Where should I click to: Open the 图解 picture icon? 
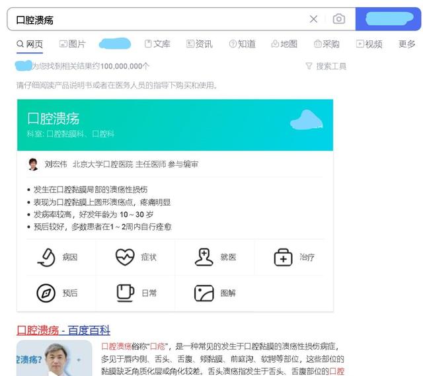coord(204,293)
